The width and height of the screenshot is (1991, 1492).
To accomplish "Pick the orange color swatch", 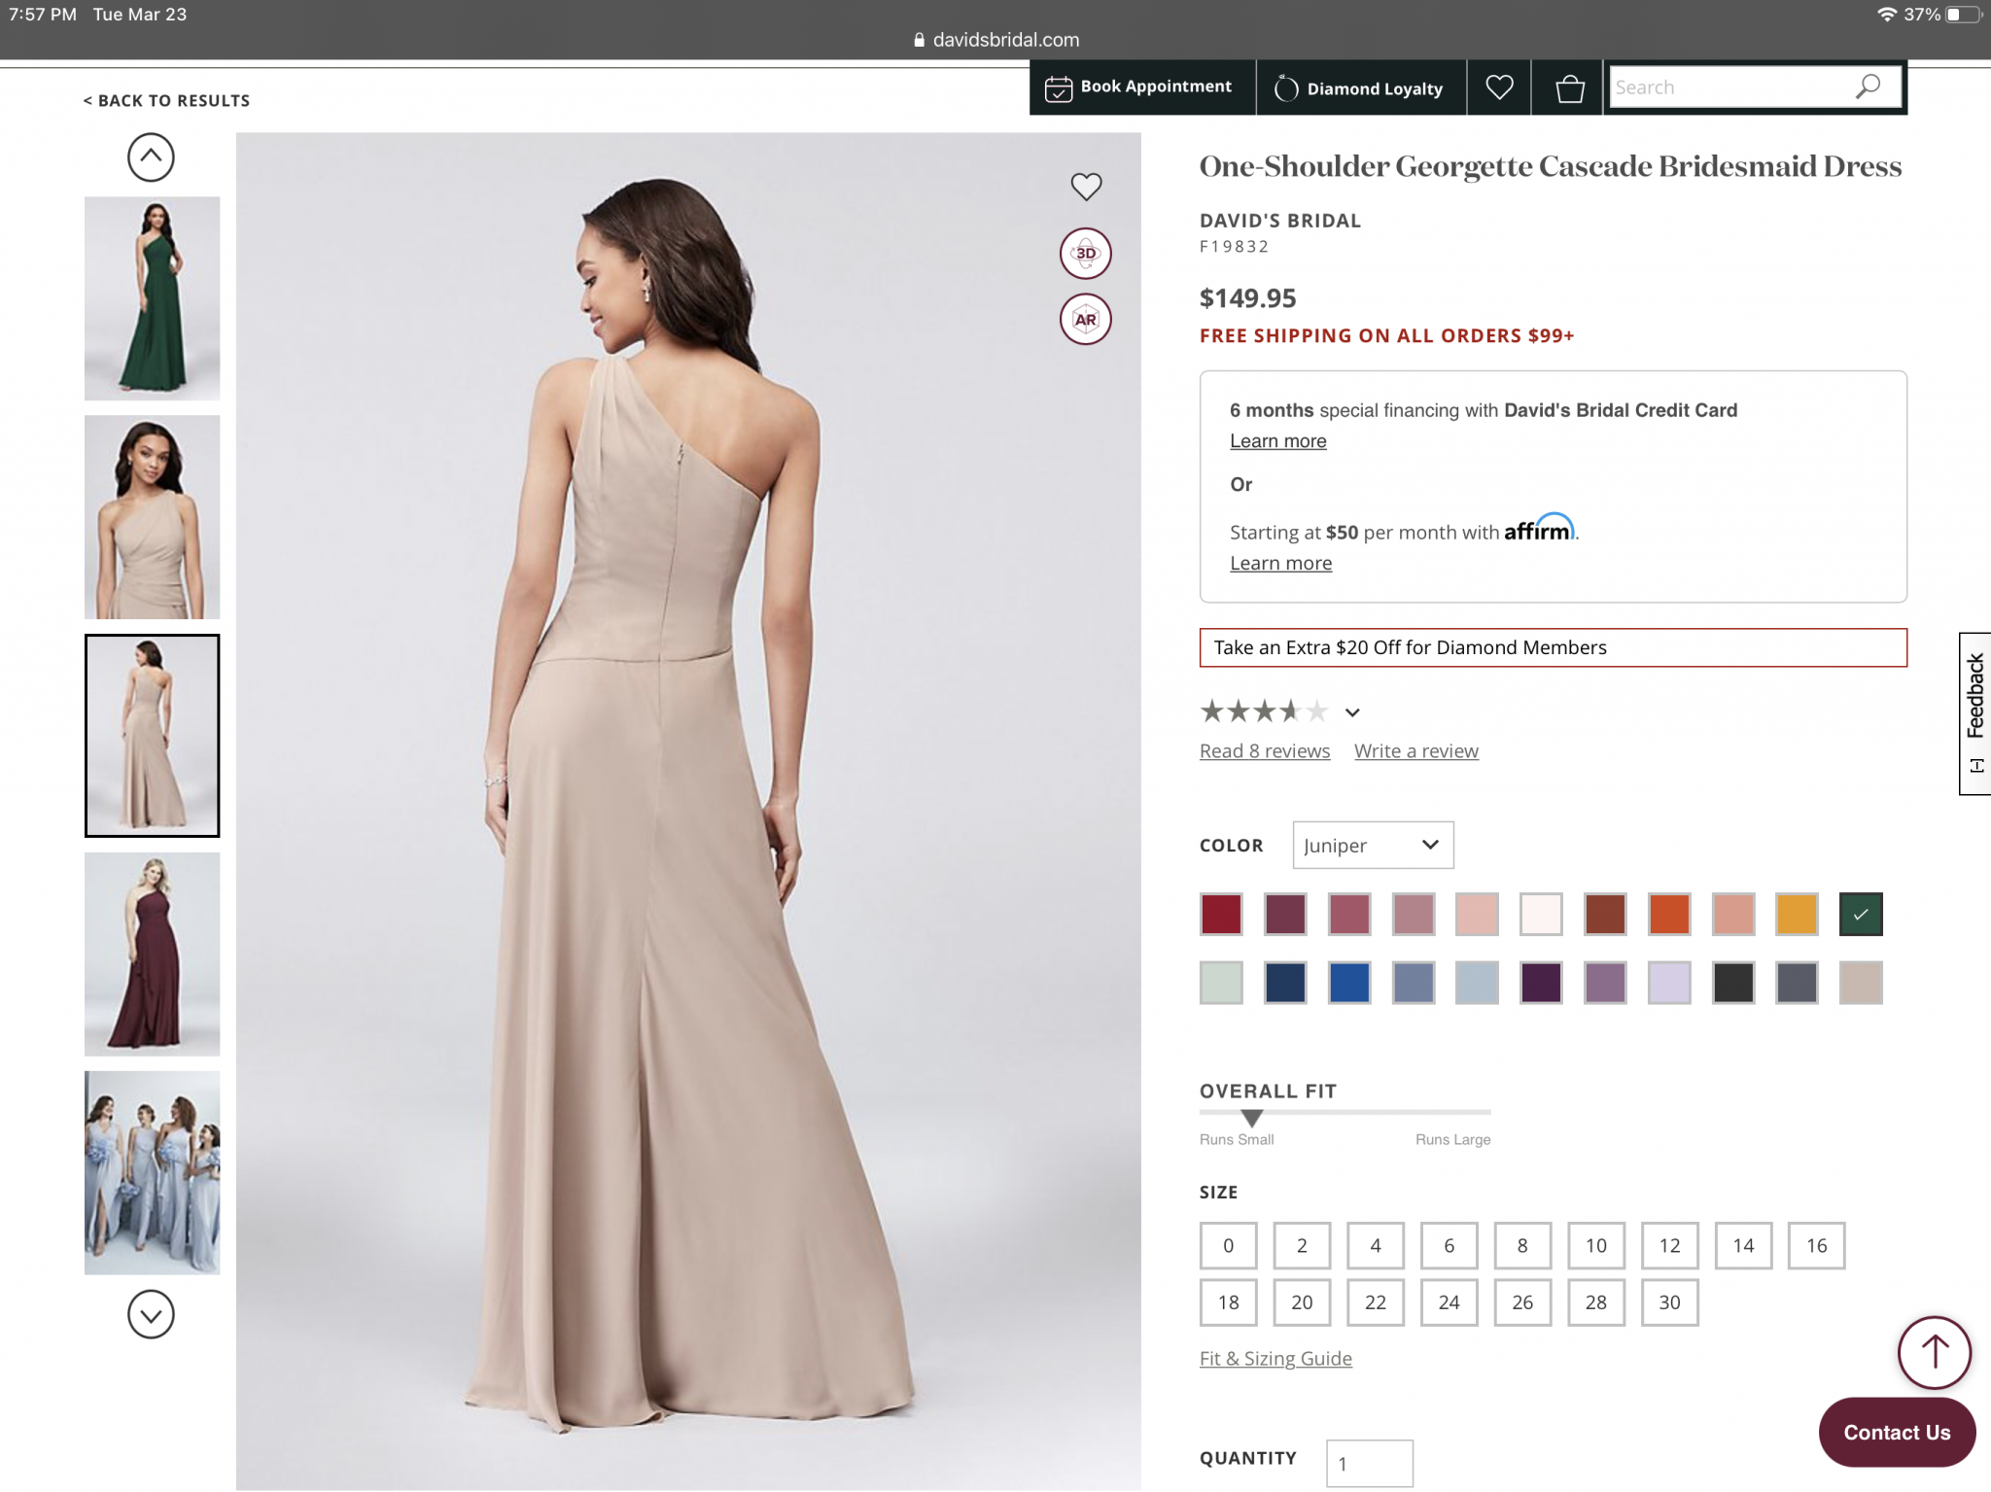I will [1668, 915].
